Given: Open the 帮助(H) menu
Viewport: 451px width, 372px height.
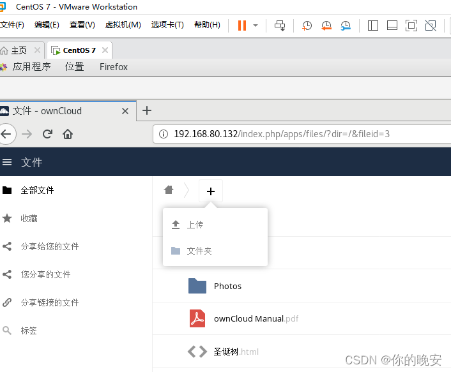Looking at the screenshot, I should tap(207, 25).
